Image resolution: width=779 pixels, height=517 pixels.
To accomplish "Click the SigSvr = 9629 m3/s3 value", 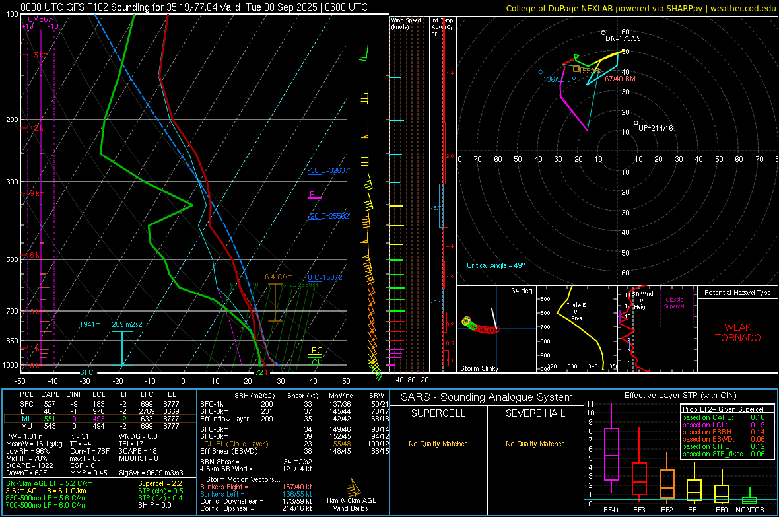I will click(151, 473).
